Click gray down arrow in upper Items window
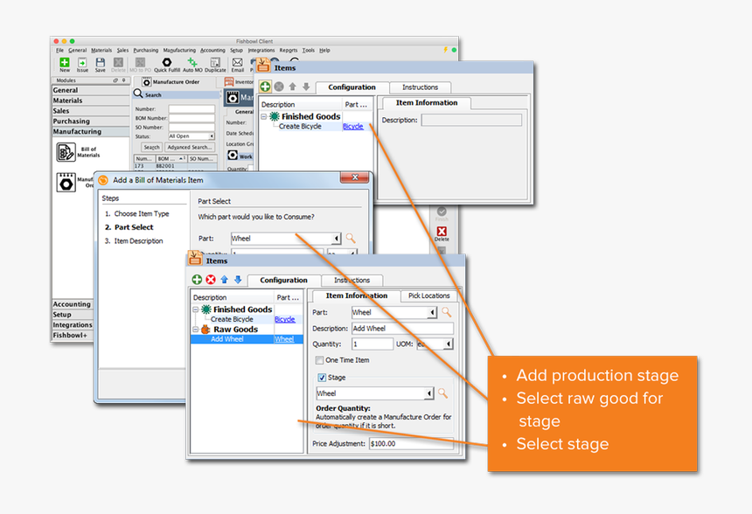 pyautogui.click(x=306, y=87)
